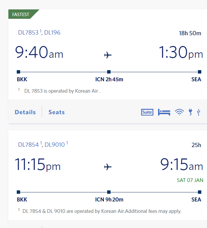The width and height of the screenshot is (207, 228).
Task: Click airplane icon on the 9:40am flight
Action: (x=108, y=55)
